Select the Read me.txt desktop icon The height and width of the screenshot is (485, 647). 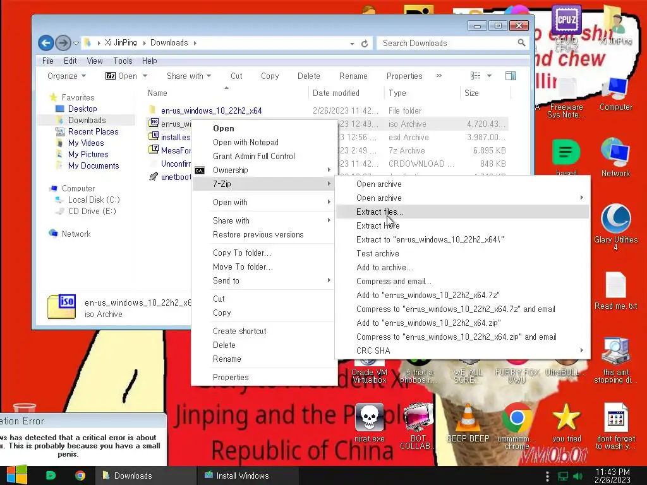[x=615, y=290]
